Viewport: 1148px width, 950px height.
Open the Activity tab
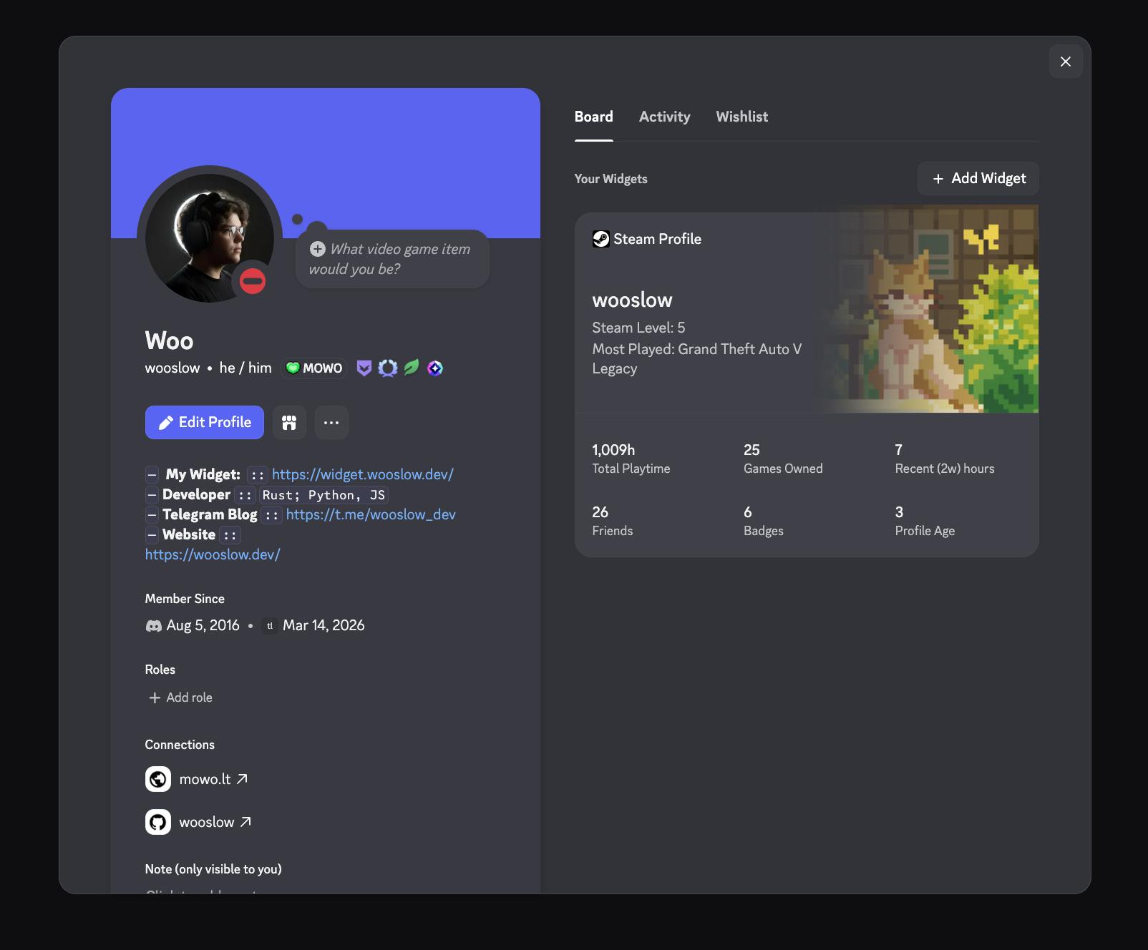click(664, 117)
